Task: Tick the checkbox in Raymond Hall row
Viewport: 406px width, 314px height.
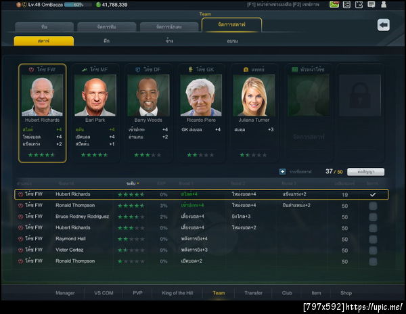Action: pyautogui.click(x=373, y=240)
